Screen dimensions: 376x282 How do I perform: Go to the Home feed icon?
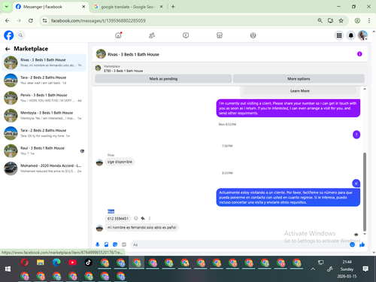point(118,35)
